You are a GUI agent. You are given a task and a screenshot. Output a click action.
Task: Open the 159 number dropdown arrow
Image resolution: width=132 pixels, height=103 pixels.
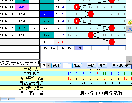(x=48, y=66)
